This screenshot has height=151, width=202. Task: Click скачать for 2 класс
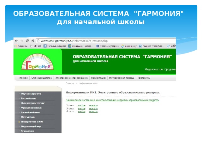[93, 105]
